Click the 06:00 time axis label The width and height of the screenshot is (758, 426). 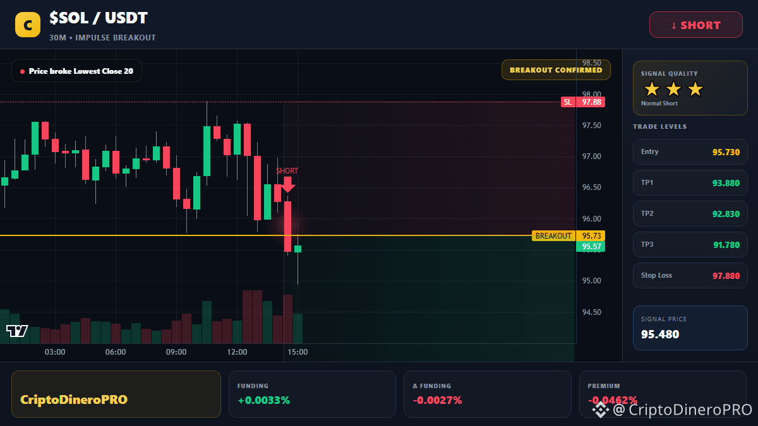(x=116, y=352)
